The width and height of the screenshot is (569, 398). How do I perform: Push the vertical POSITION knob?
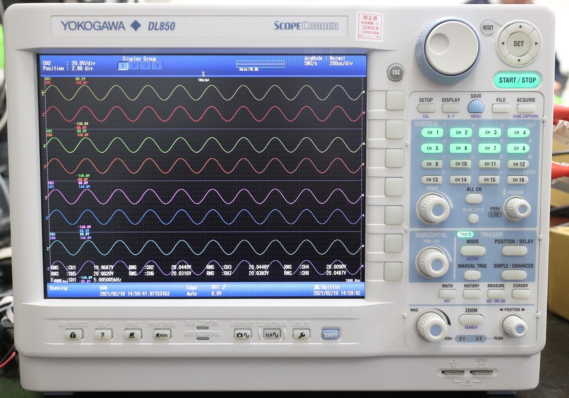[x=517, y=208]
